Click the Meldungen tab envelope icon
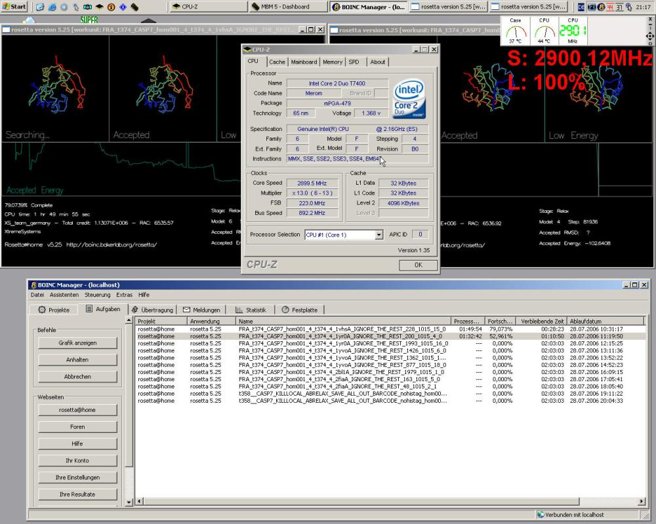 point(186,310)
